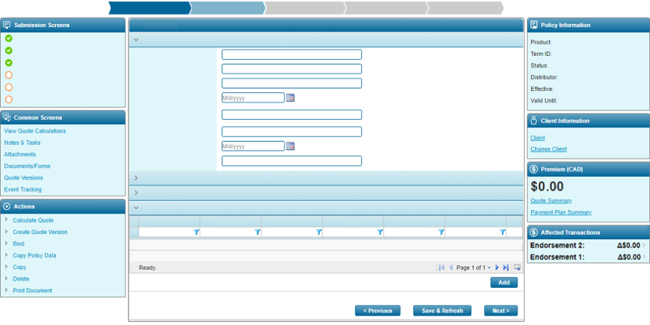650x325 pixels.
Task: Click the first M/d/yyyy date input field
Action: tap(253, 97)
